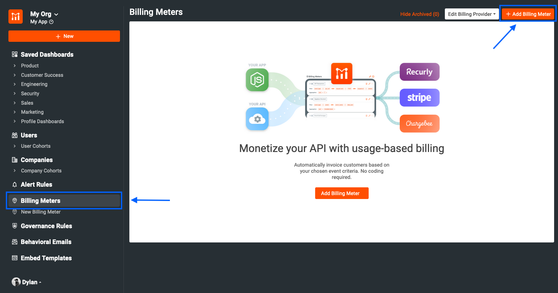This screenshot has height=293, width=558.
Task: Click the Users people icon
Action: click(x=15, y=135)
